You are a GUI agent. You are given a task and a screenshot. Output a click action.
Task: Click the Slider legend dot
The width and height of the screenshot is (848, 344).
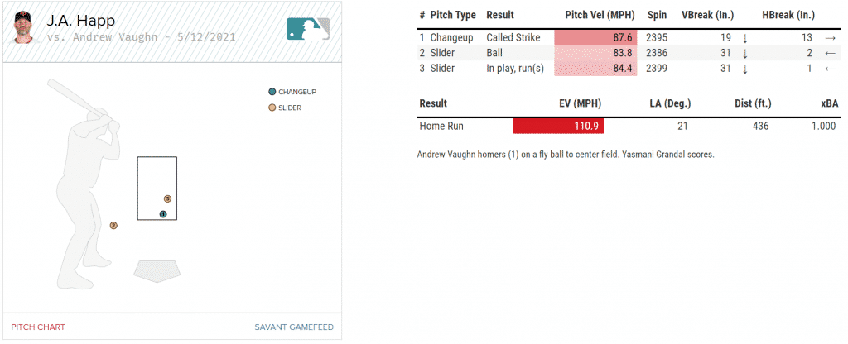[272, 108]
